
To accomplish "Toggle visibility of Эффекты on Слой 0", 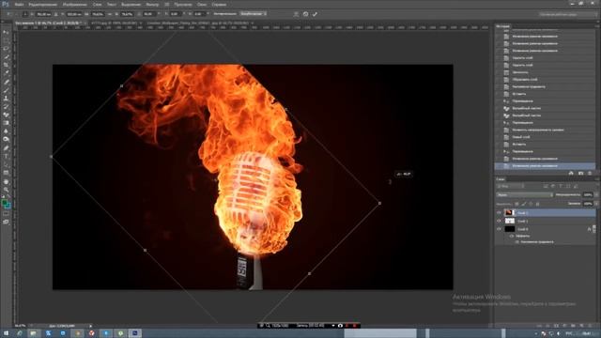I will coord(511,236).
